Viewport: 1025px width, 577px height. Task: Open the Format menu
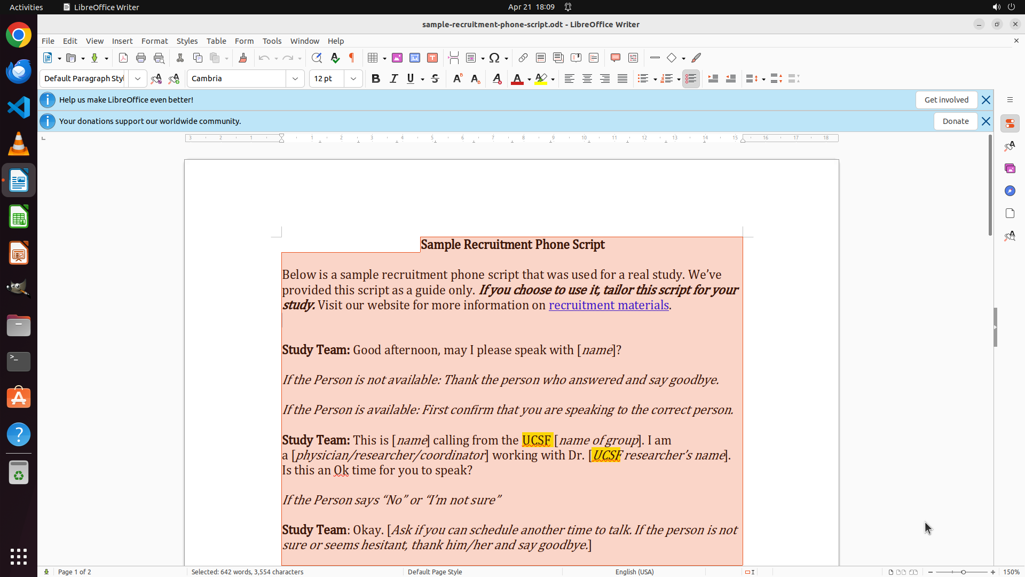coord(154,41)
